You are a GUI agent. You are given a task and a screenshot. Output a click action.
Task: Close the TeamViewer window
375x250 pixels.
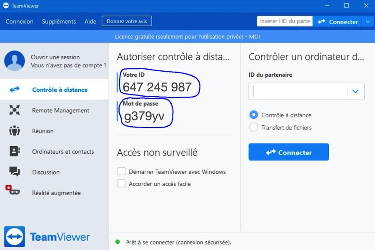pos(366,5)
